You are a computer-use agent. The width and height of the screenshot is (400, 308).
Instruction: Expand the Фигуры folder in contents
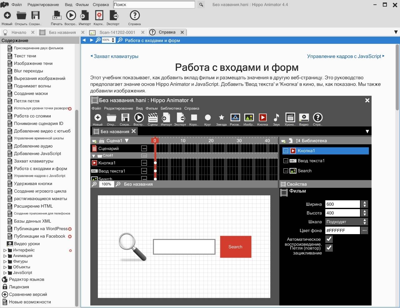(x=5, y=262)
